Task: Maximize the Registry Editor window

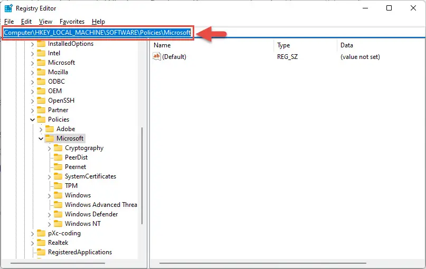Action: pos(389,8)
